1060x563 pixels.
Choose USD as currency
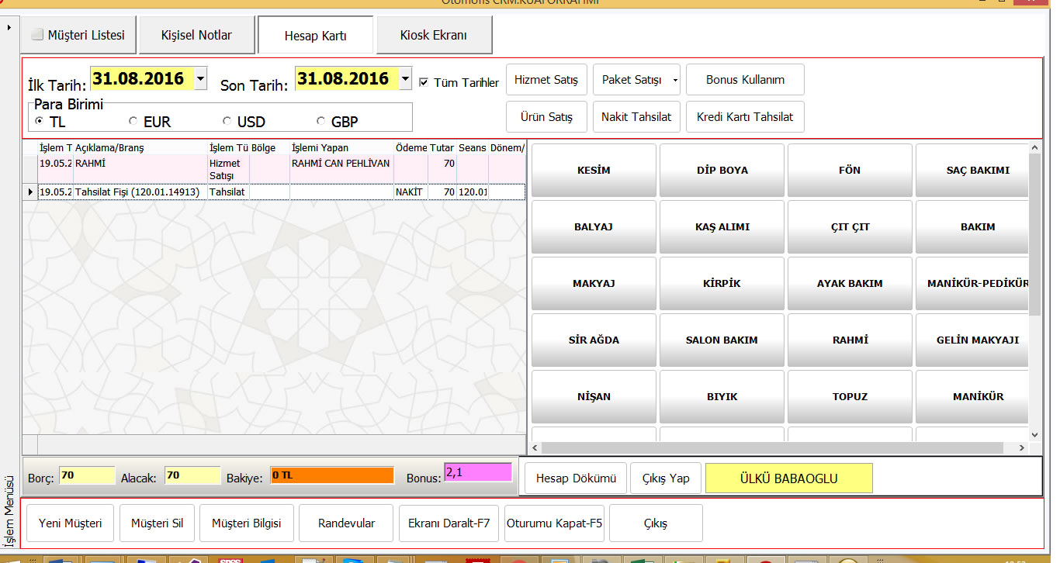pyautogui.click(x=227, y=121)
